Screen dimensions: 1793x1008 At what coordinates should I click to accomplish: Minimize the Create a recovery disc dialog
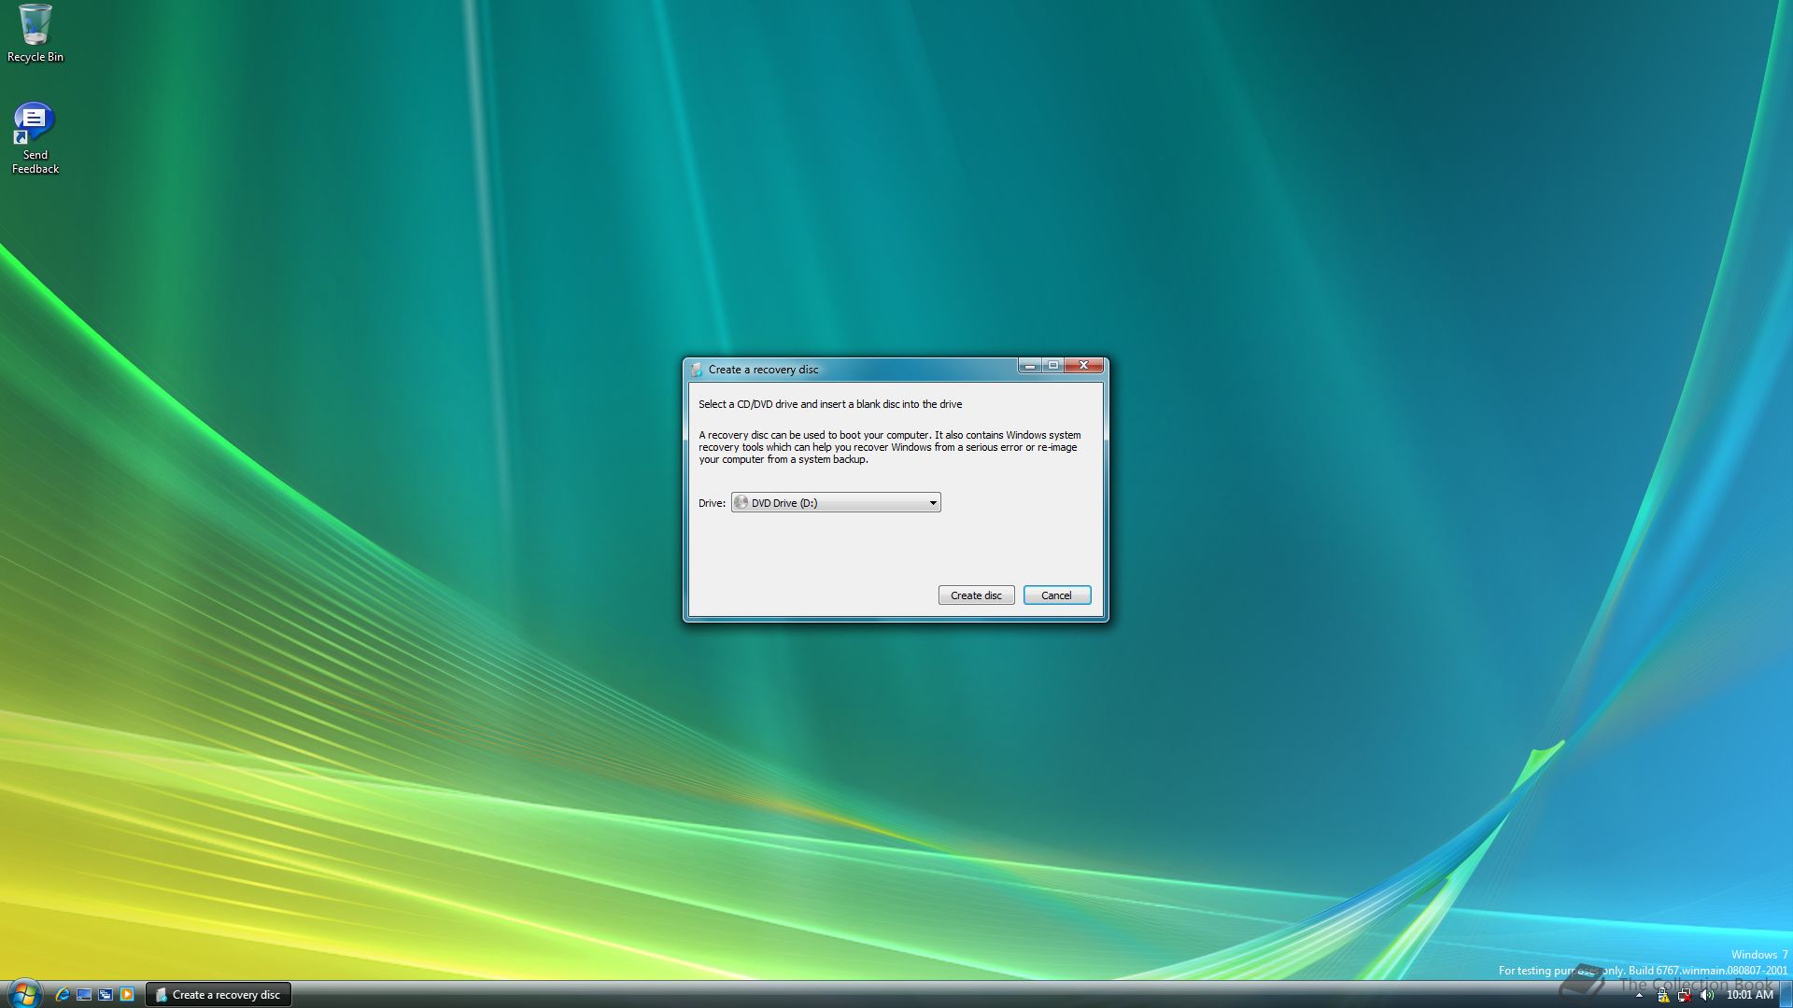pyautogui.click(x=1029, y=366)
